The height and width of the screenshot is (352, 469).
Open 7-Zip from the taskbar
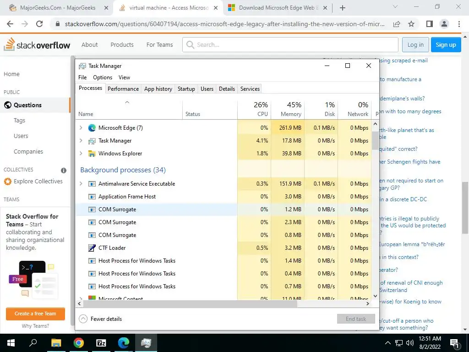[x=101, y=343]
